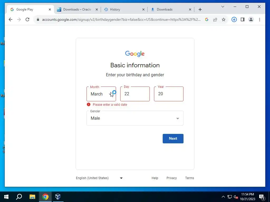Click 'Please enter a valid date' text
This screenshot has width=270, height=202.
tap(110, 105)
